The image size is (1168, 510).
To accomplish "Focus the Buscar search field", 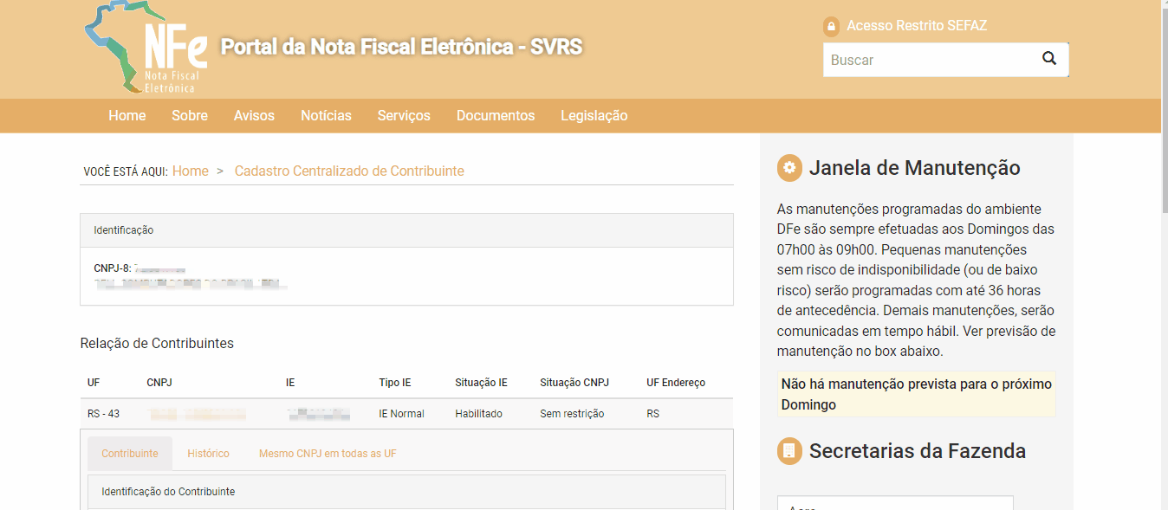I will pos(929,60).
